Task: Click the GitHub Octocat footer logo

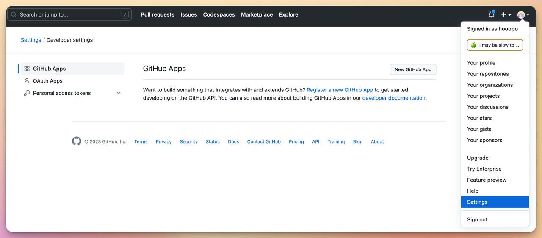Action: [77, 141]
